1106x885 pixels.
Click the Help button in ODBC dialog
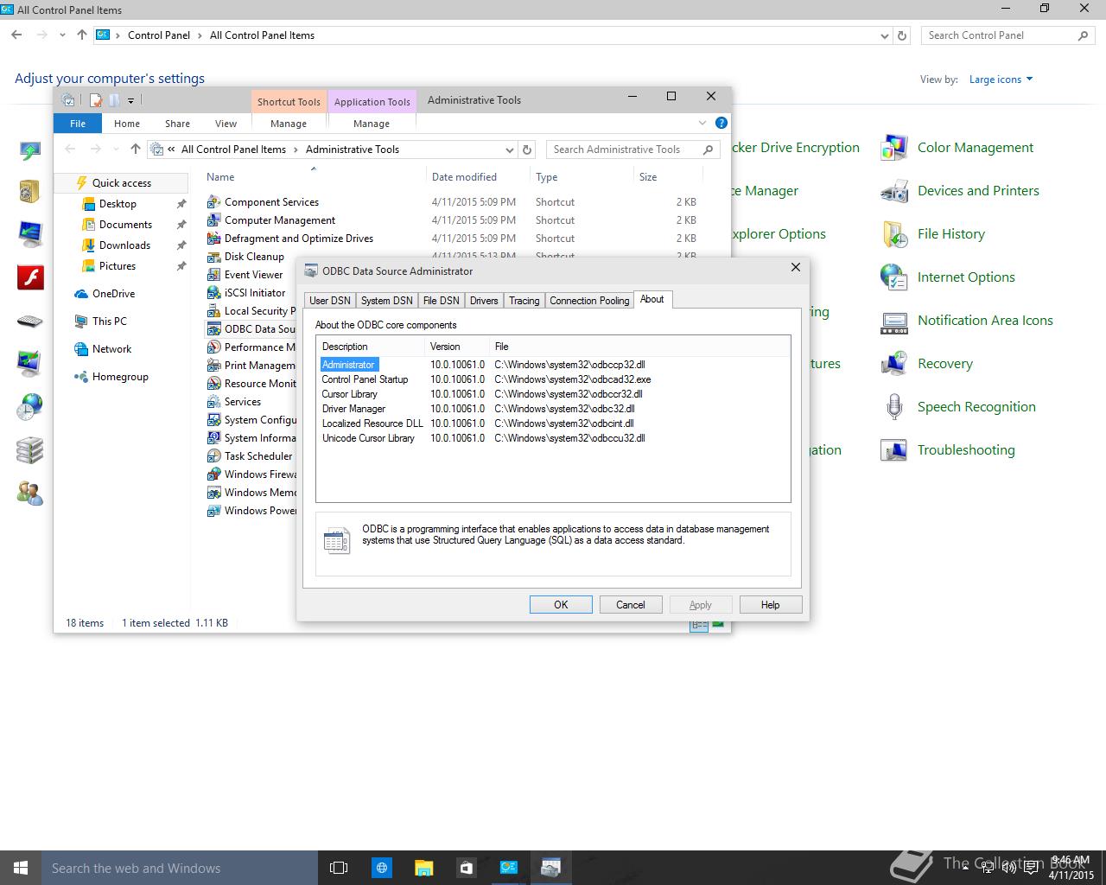tap(770, 605)
